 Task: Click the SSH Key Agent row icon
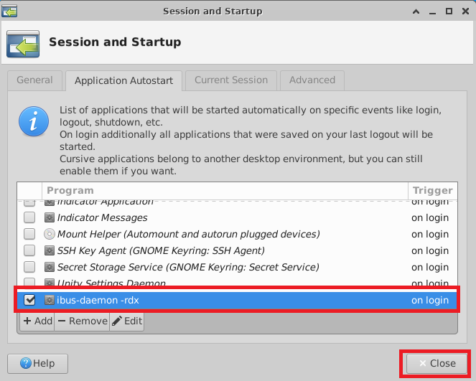click(x=50, y=250)
